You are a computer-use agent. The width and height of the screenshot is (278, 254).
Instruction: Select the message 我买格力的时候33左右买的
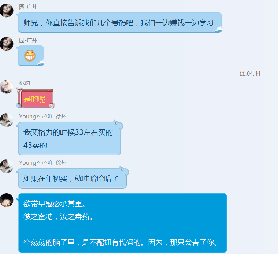[x=68, y=132]
